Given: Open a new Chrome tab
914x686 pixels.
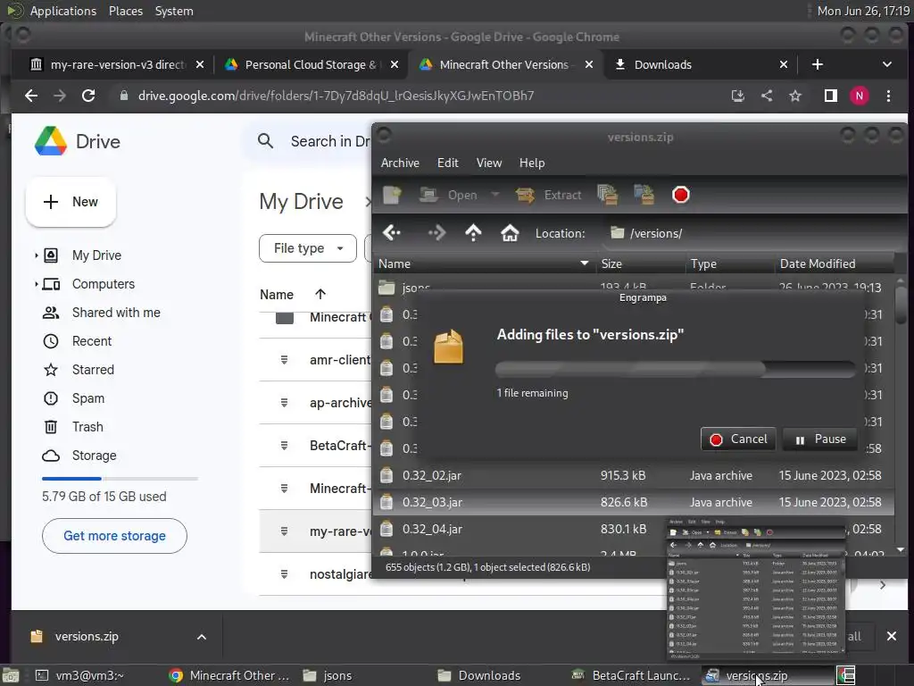Looking at the screenshot, I should (818, 64).
